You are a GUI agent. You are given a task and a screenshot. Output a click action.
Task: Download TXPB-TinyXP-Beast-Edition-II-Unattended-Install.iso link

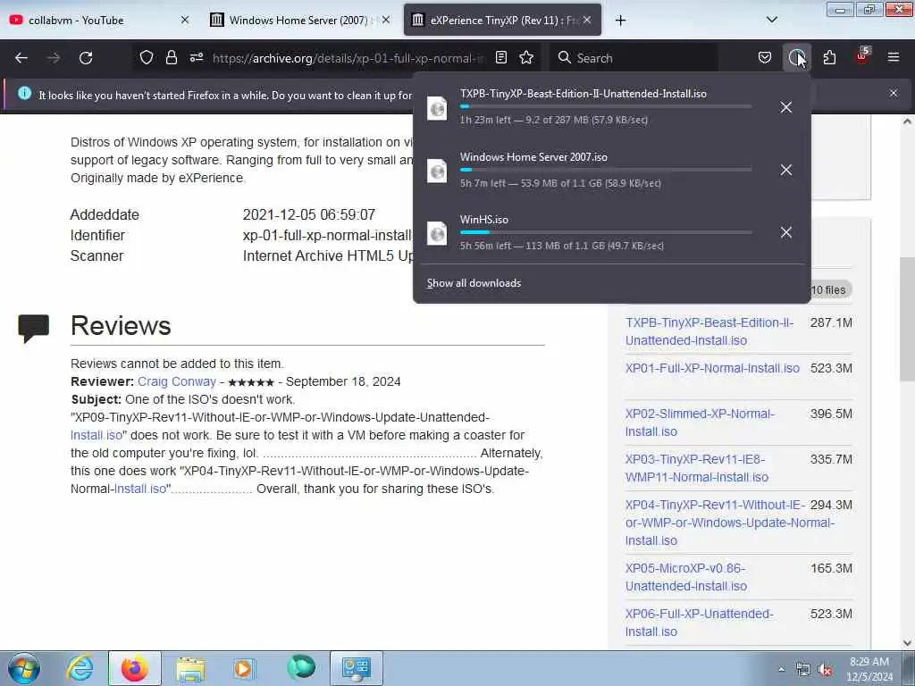point(709,331)
